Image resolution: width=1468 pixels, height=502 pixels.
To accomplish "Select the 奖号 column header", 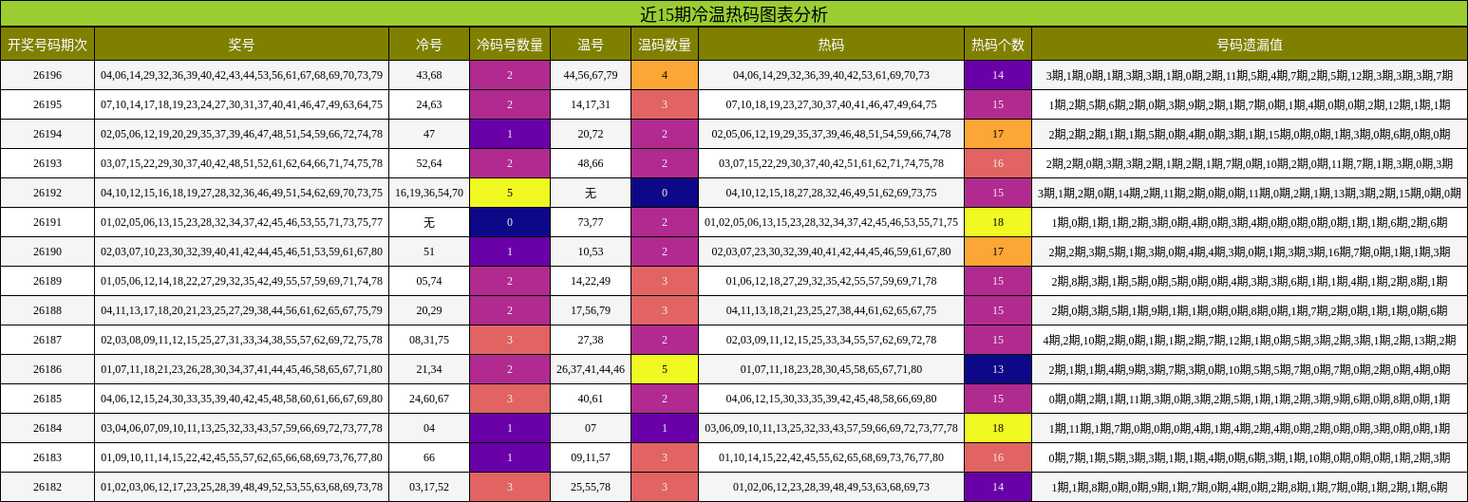I will point(242,45).
